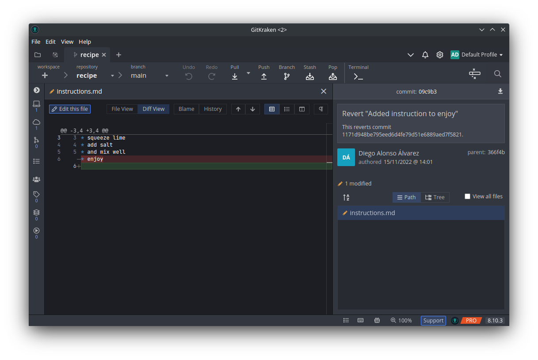Click parent commit 366f4b
The height and width of the screenshot is (360, 538).
pyautogui.click(x=496, y=152)
